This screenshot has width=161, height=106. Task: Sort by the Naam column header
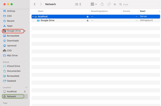[x=41, y=11]
